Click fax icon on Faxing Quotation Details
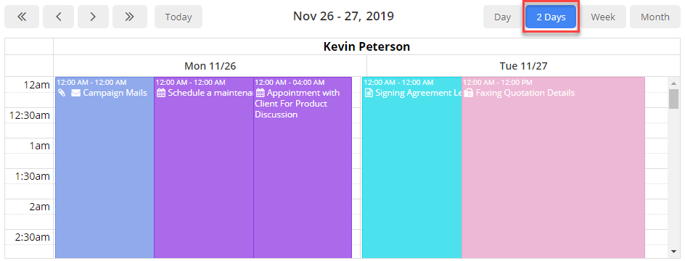The height and width of the screenshot is (261, 685). tap(469, 93)
